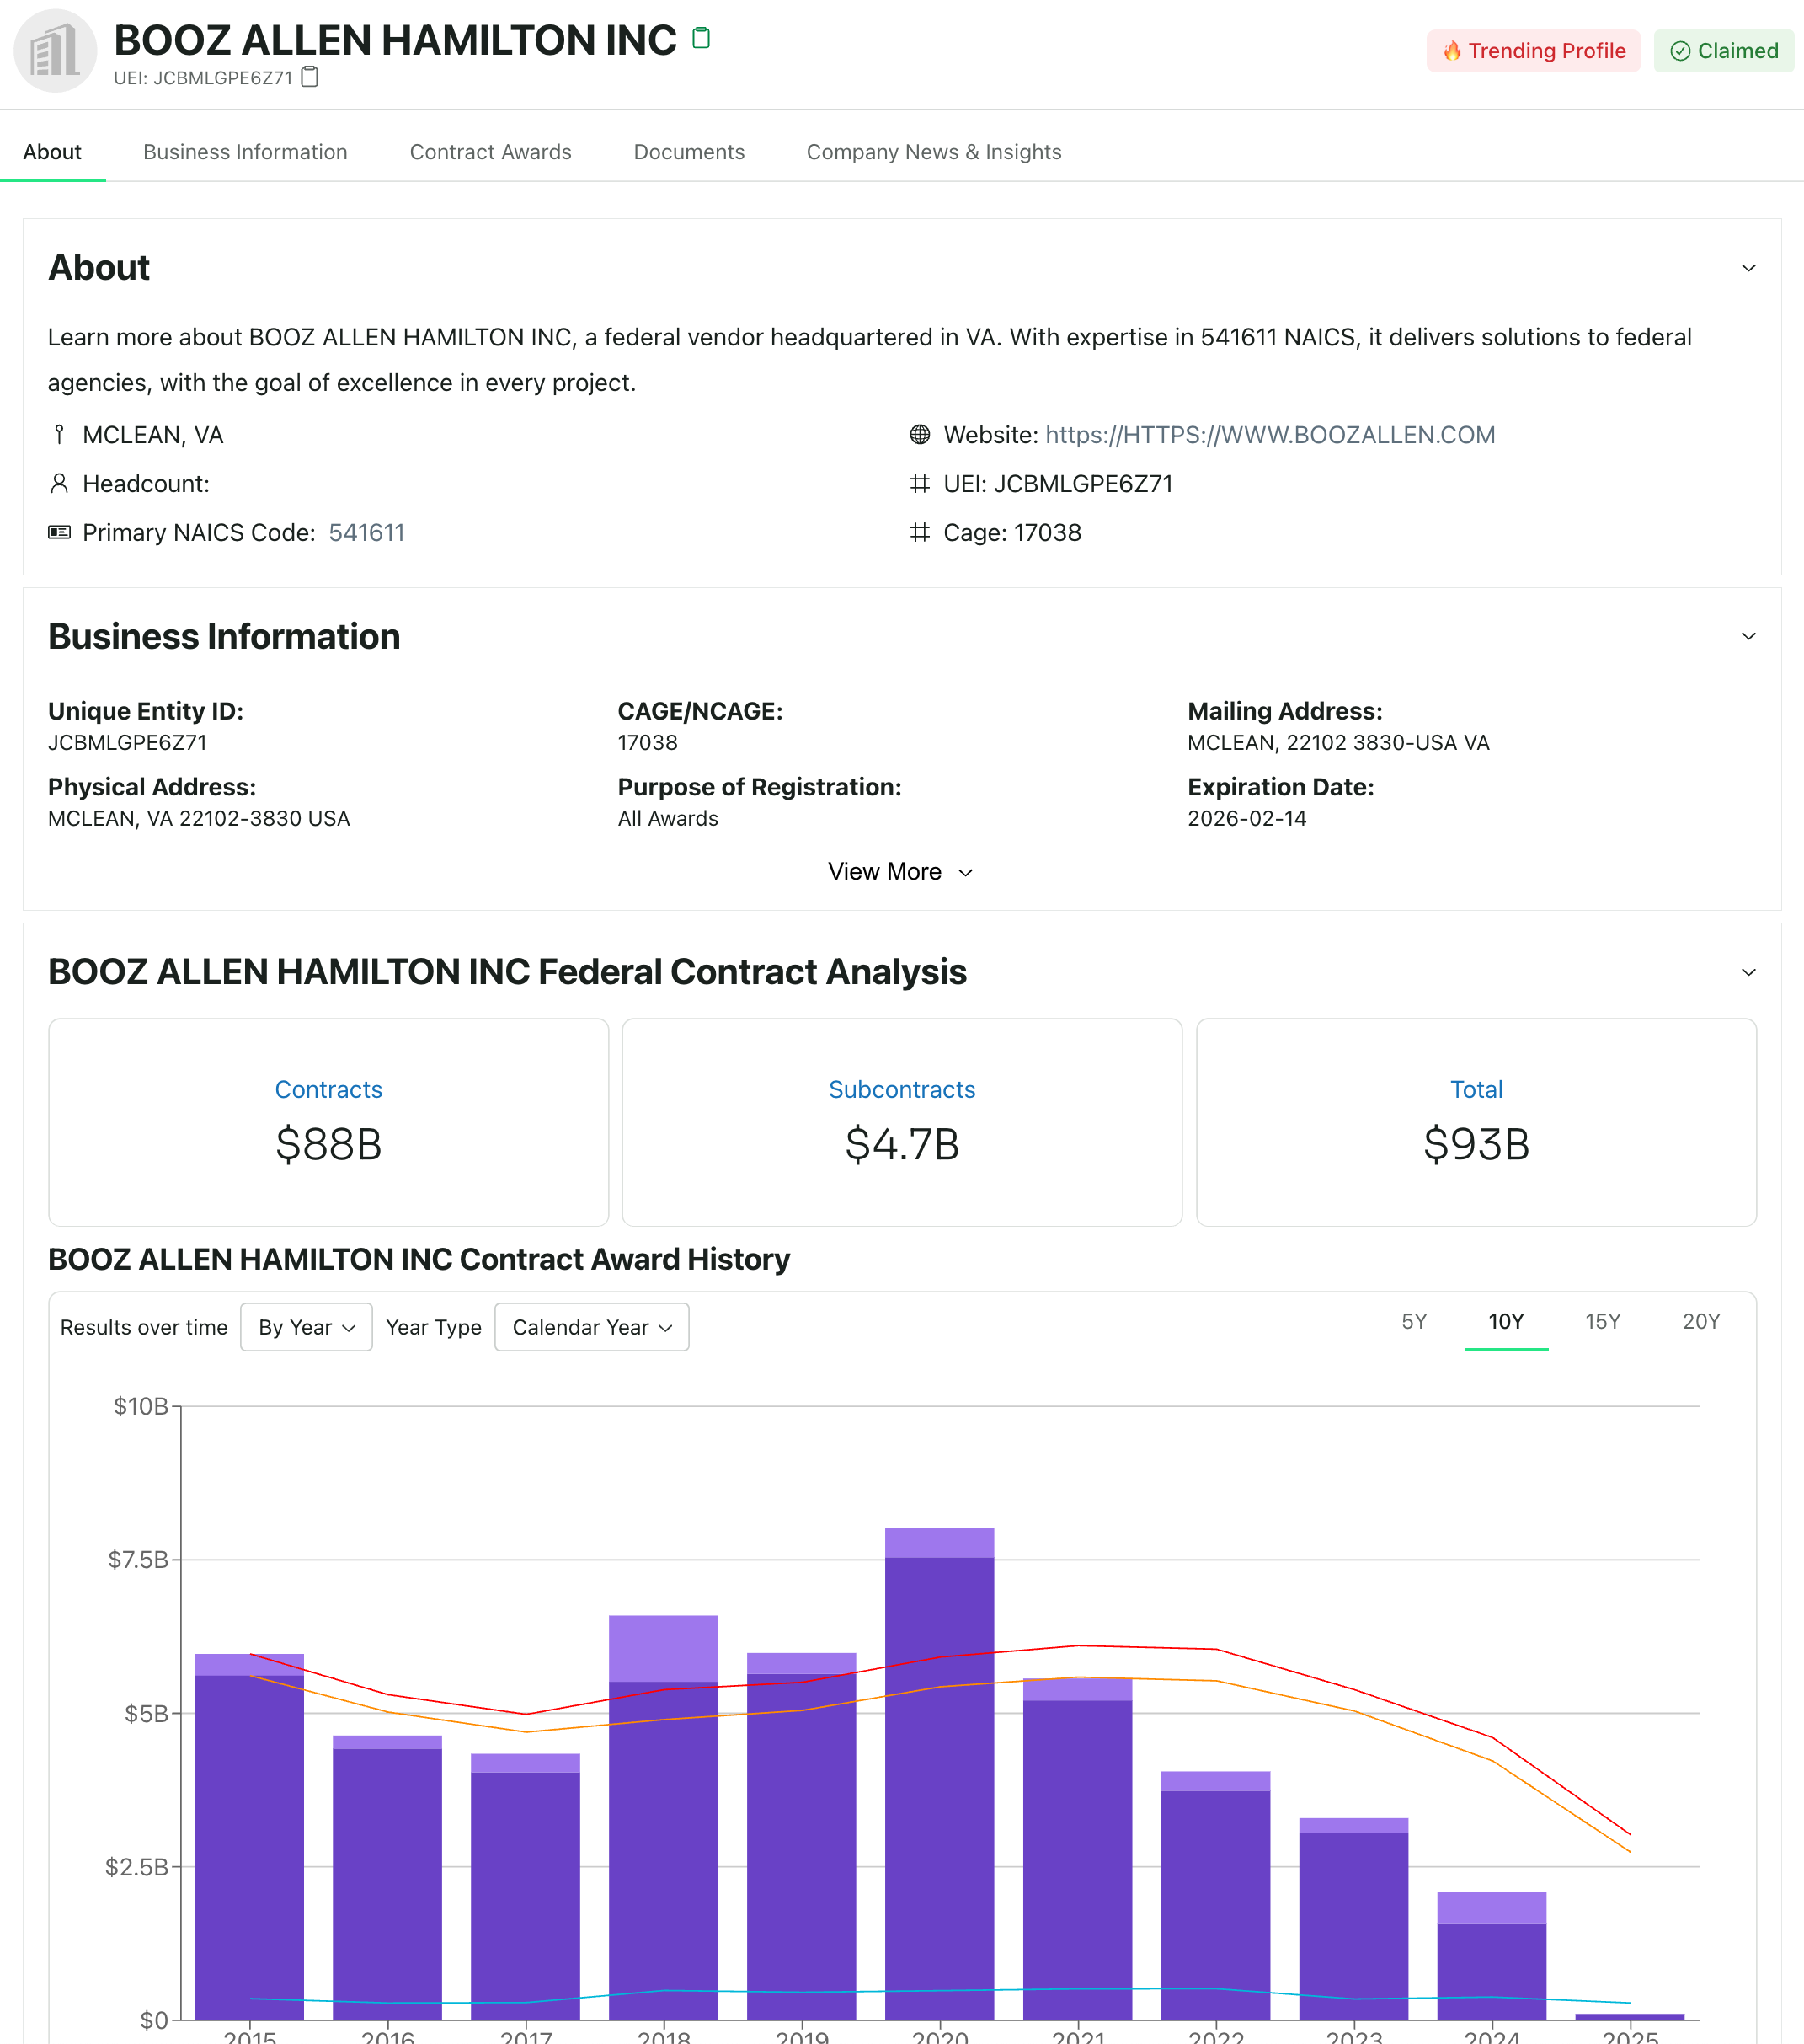Viewport: 1804px width, 2044px height.
Task: Switch to the Business Information tab
Action: (x=245, y=152)
